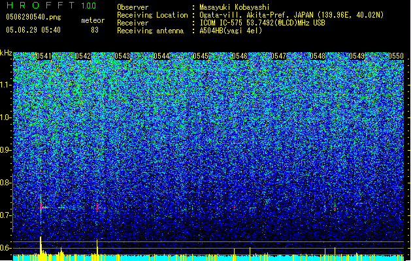The width and height of the screenshot is (411, 261).
Task: Click the 'Receiver' field label
Action: (133, 23)
